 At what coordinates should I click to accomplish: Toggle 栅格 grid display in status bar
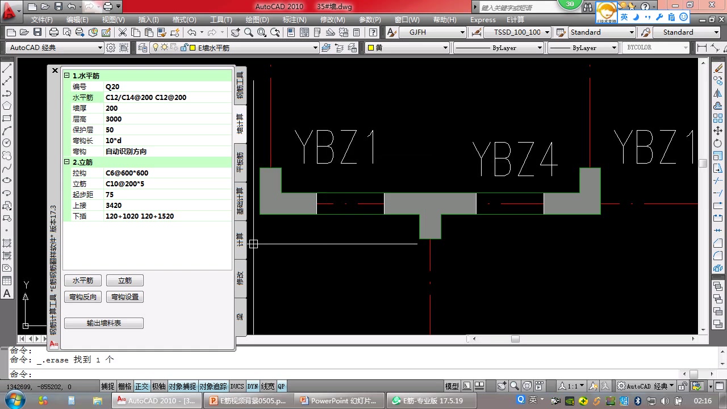(x=124, y=386)
